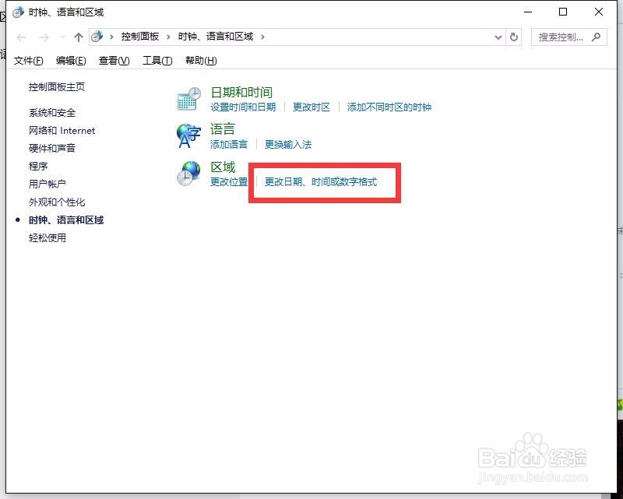Click 控制面板 breadcrumb in address bar
This screenshot has height=499, width=623.
coord(140,37)
